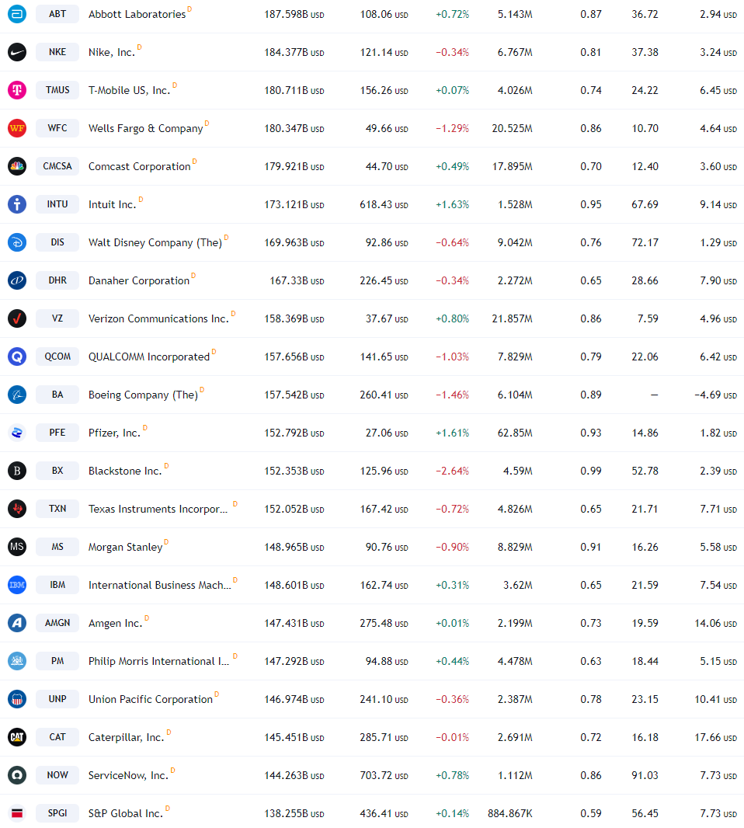Click the Caterpillar CAT logo icon
The width and height of the screenshot is (744, 828).
coord(17,736)
